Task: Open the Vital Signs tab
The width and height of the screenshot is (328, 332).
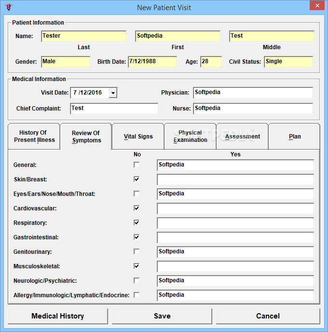Action: [x=138, y=137]
